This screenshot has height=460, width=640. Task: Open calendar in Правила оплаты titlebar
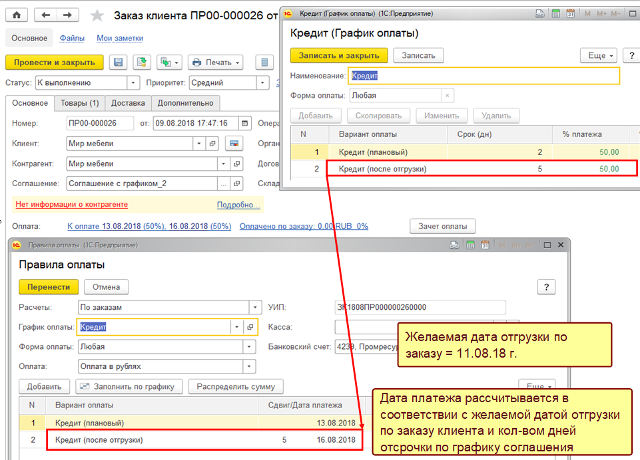485,245
